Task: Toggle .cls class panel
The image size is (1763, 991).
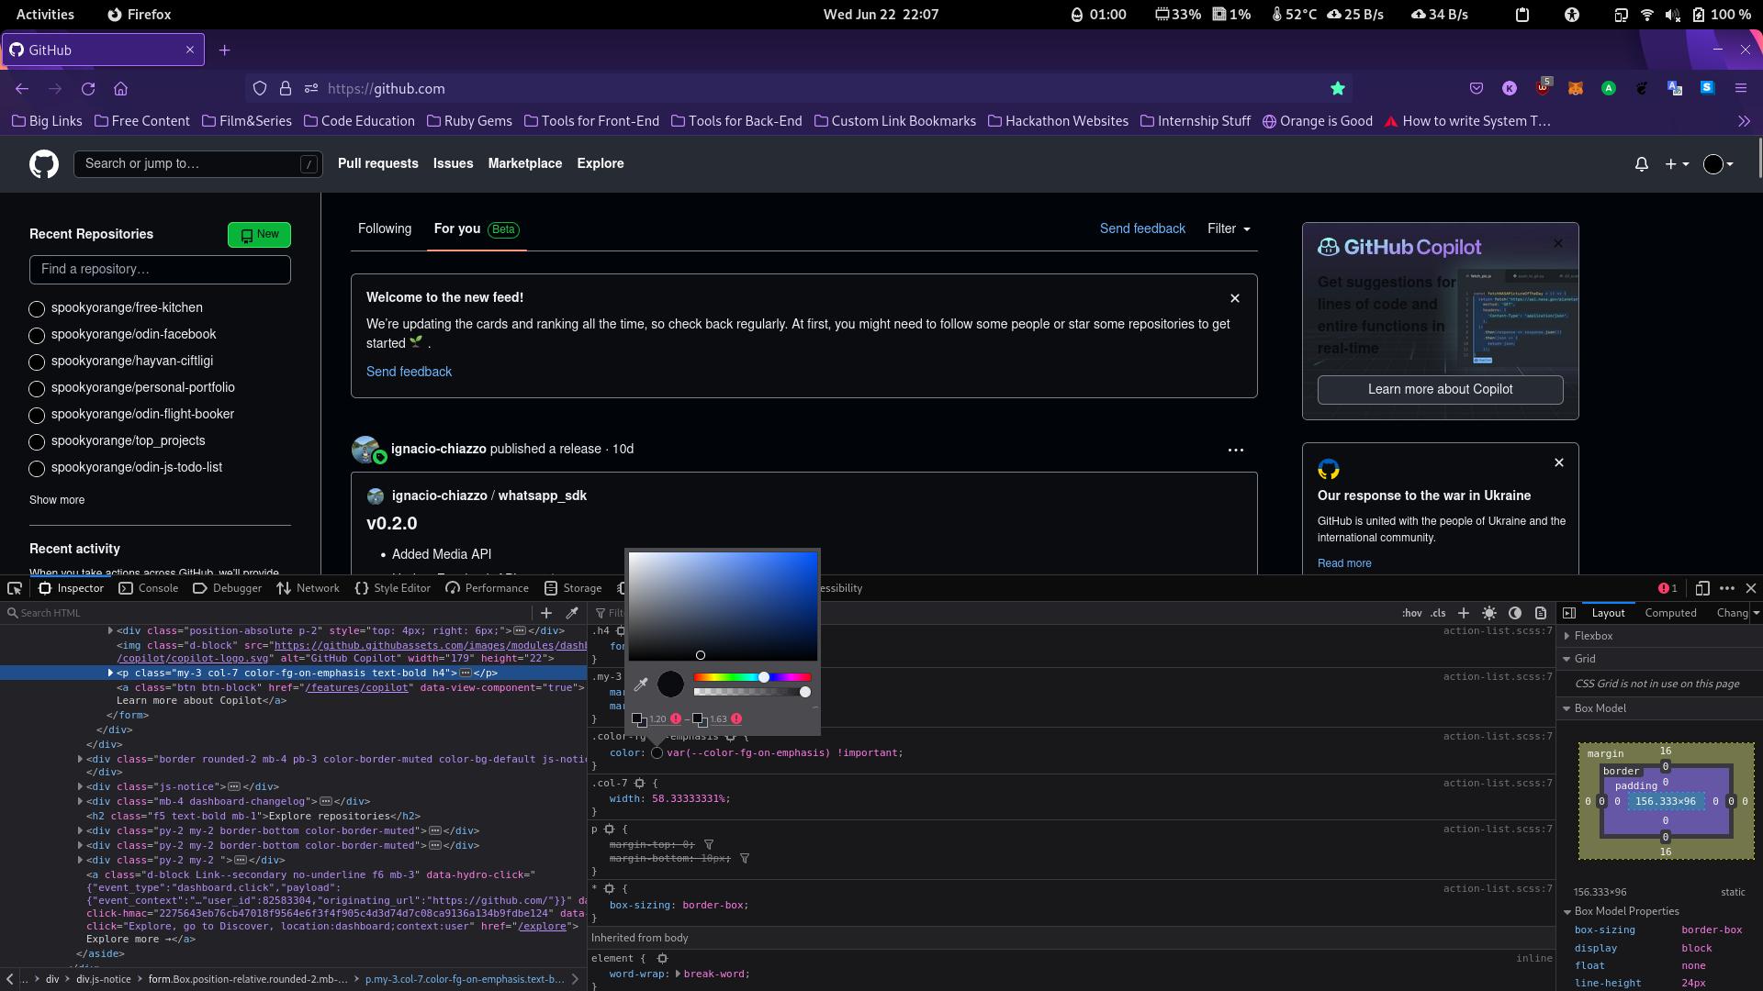Action: (x=1437, y=613)
